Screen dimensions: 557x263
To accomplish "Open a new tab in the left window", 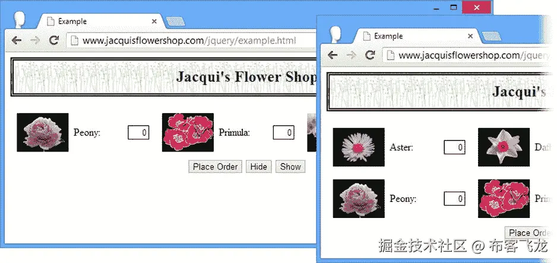I will click(176, 22).
